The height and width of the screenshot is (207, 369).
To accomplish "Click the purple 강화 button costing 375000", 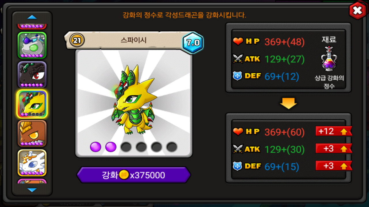I will pos(133,175).
